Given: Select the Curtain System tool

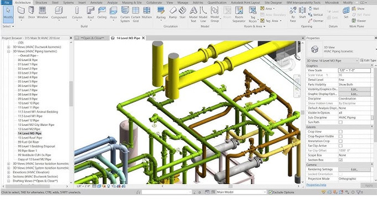Looking at the screenshot, I should pos(125,14).
